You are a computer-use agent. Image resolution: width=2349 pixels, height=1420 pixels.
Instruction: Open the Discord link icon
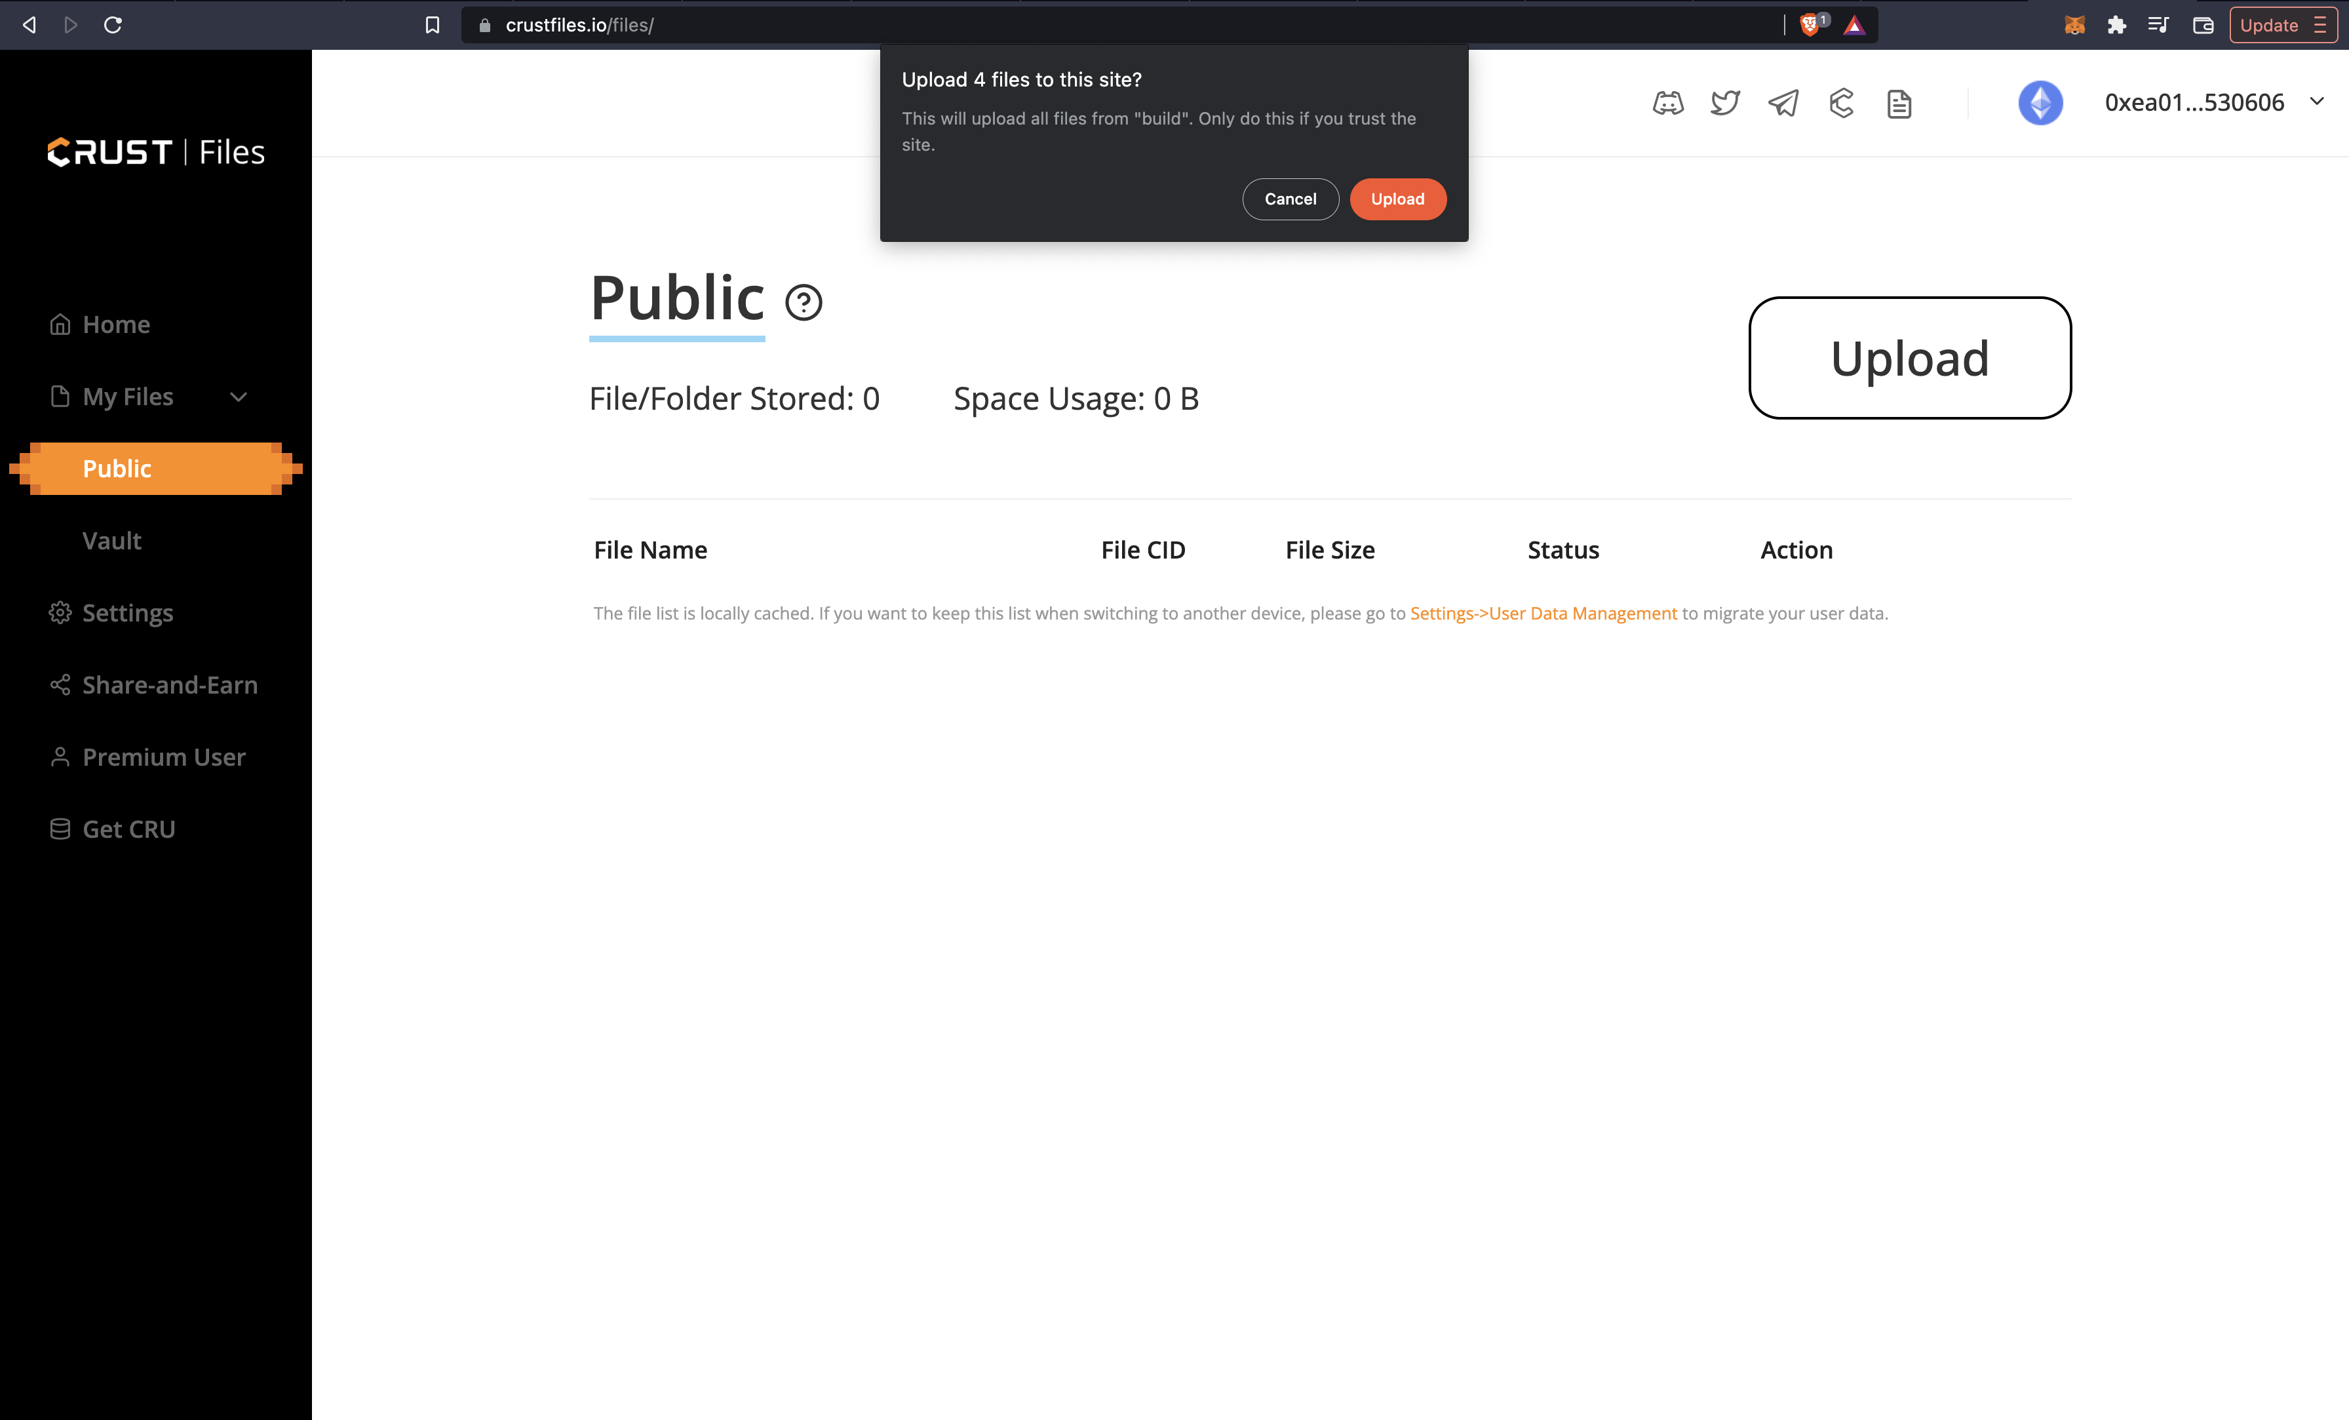1667,103
